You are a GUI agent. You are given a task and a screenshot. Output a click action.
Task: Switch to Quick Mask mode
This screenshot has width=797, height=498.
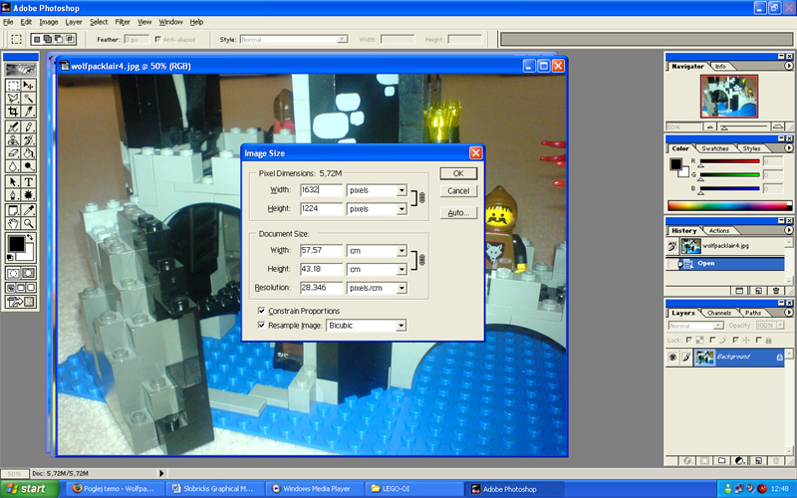point(29,273)
